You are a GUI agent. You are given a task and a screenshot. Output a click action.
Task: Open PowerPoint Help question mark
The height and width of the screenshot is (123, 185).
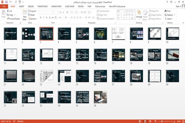pyautogui.click(x=167, y=2)
